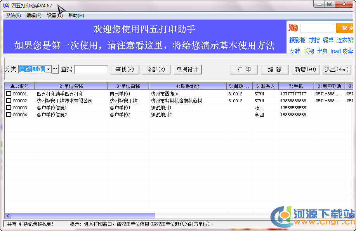Image resolution: width=356 pixels, height=231 pixels.
Task: Click the ellipsis button beside category dropdown
Action: [x=55, y=69]
